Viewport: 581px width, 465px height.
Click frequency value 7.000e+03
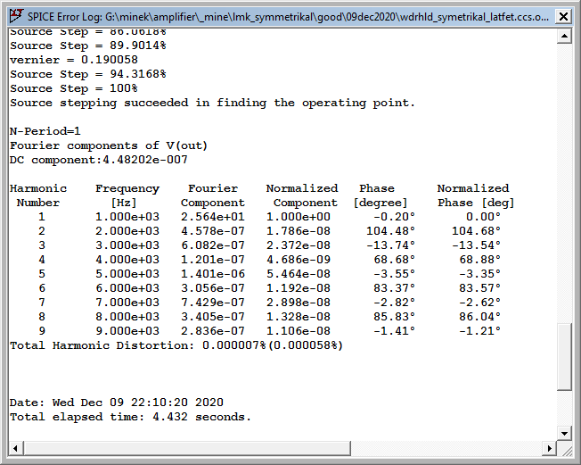coord(127,303)
